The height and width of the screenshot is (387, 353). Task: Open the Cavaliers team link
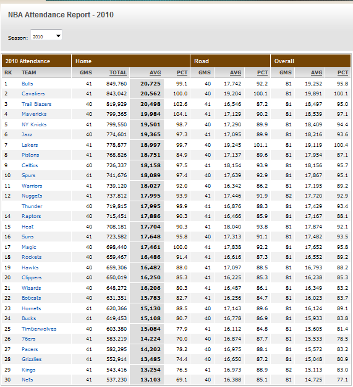(33, 93)
